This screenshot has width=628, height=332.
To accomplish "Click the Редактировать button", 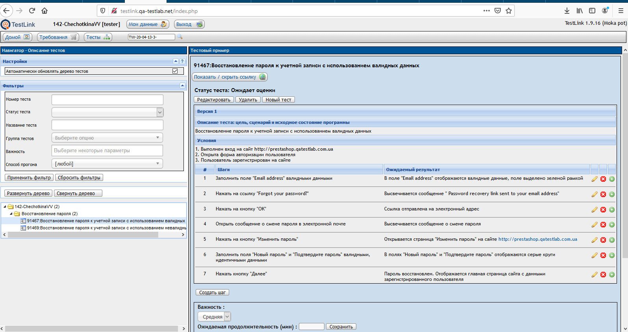I will coord(213,100).
